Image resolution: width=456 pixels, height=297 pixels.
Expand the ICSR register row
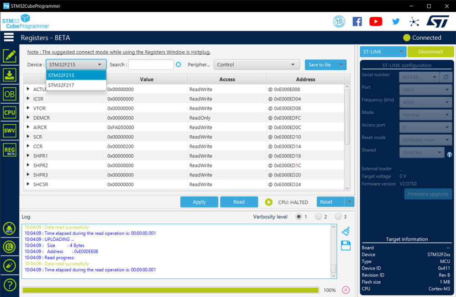[28, 99]
